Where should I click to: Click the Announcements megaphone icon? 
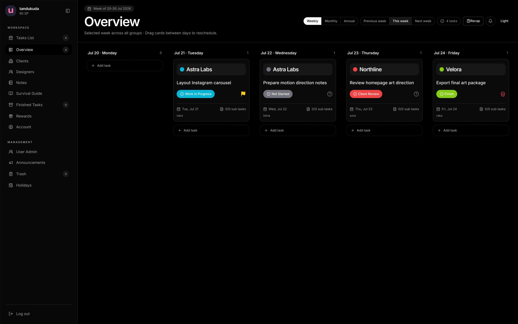coord(11,163)
